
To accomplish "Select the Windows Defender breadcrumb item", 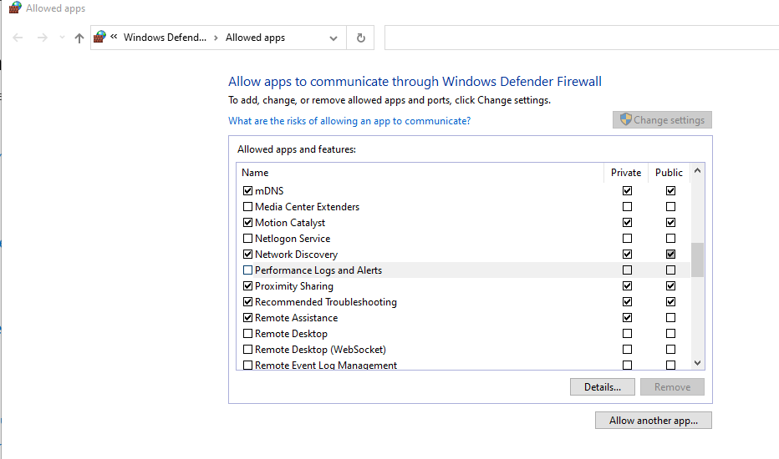I will pyautogui.click(x=165, y=38).
